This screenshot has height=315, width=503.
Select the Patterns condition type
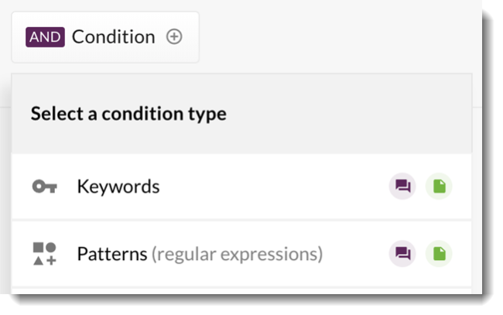112,254
